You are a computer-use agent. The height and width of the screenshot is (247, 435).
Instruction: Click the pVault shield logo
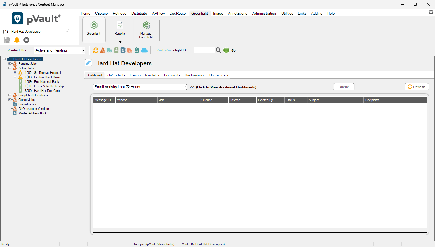pos(17,19)
